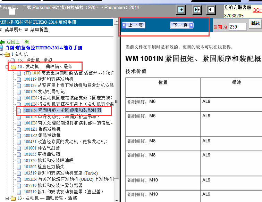The image size is (262, 202).
Task: Click the tree panel scroll up arrow
Action: tap(117, 22)
